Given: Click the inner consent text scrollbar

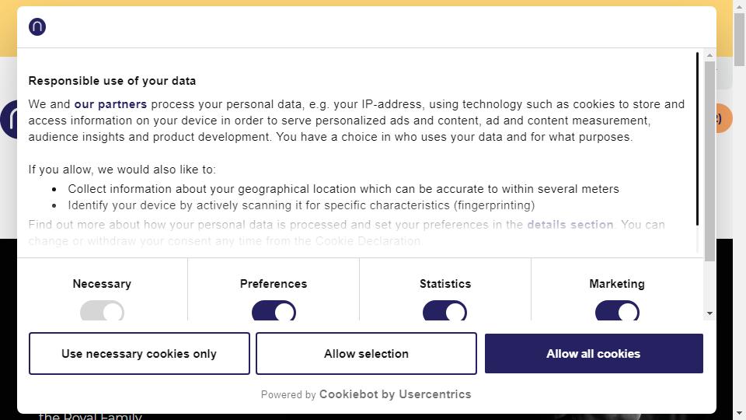Looking at the screenshot, I should coord(697,138).
